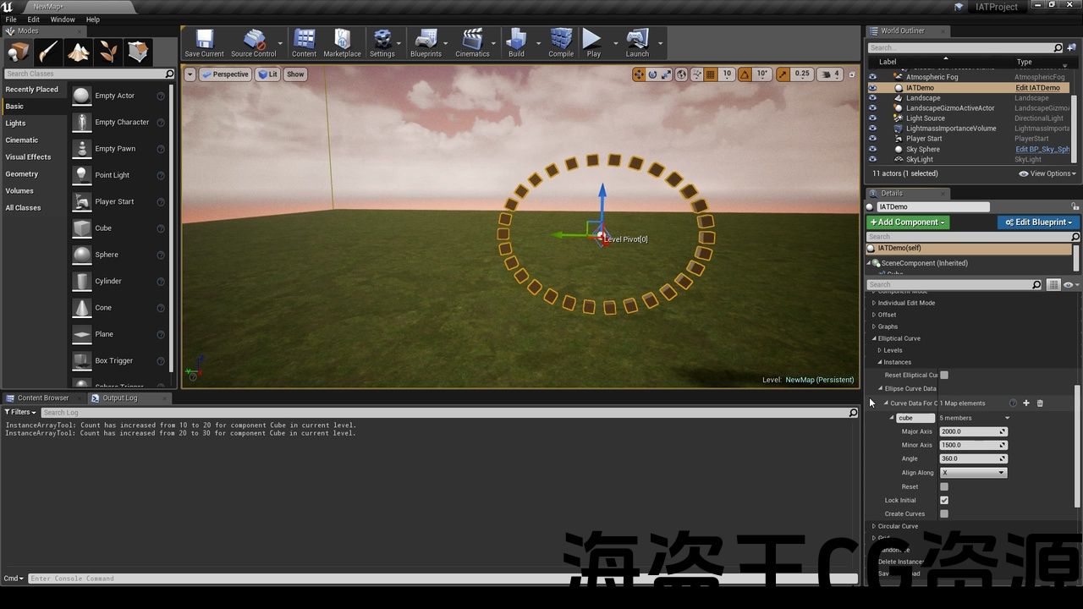The width and height of the screenshot is (1083, 609).
Task: Click the Build lighting icon
Action: [516, 41]
